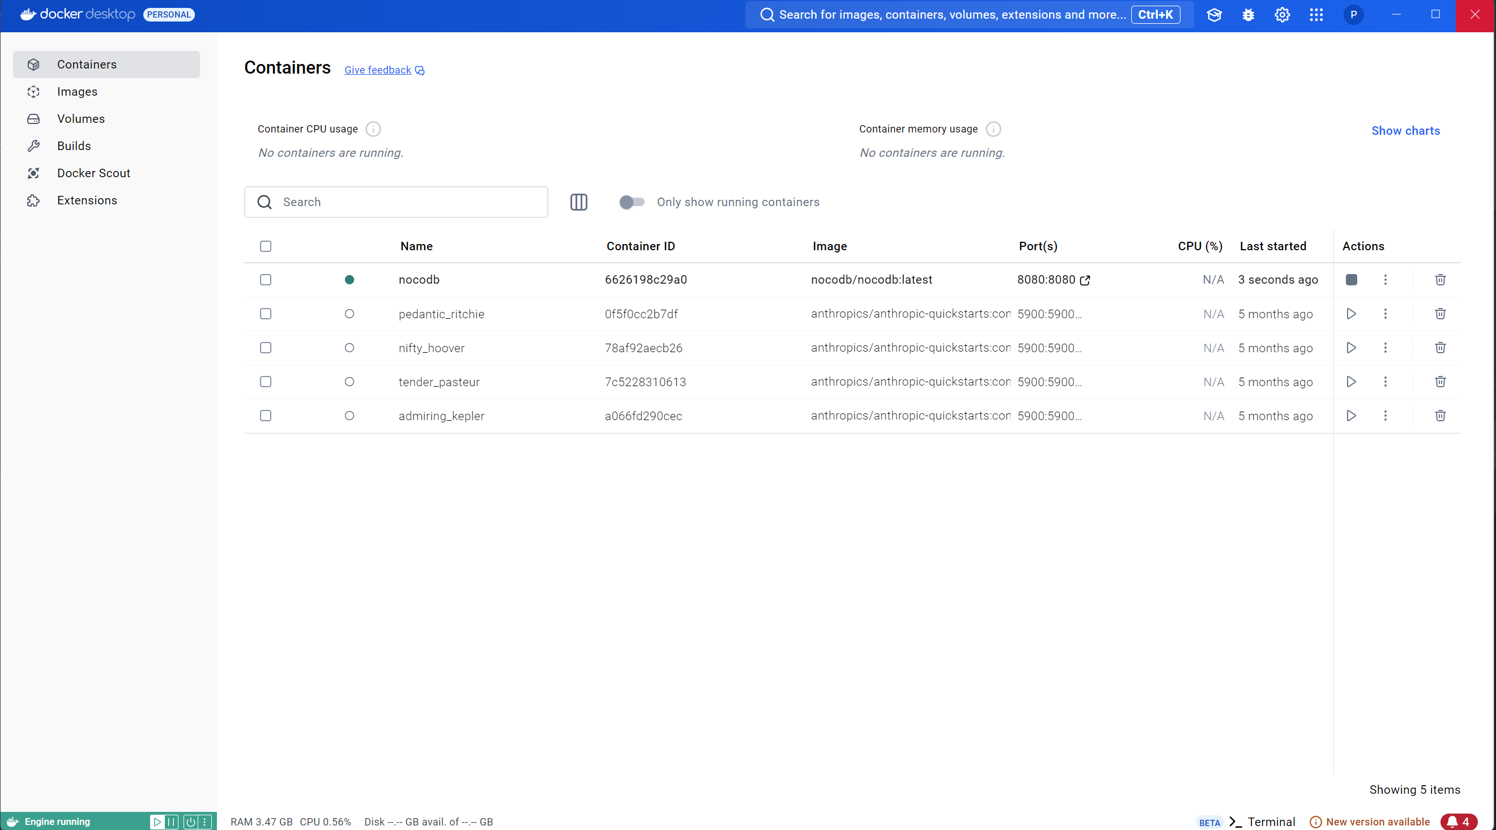Image resolution: width=1496 pixels, height=830 pixels.
Task: Click the Show charts link
Action: click(x=1405, y=131)
